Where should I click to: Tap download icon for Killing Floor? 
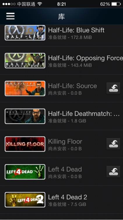click(113, 144)
